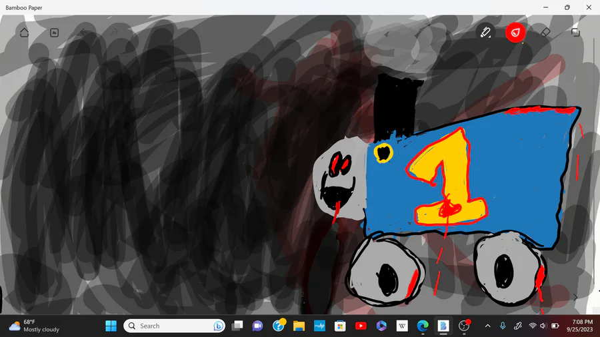Screen dimensions: 600x337
Task: Open Bing chat icon in search box
Action: pyautogui.click(x=219, y=326)
